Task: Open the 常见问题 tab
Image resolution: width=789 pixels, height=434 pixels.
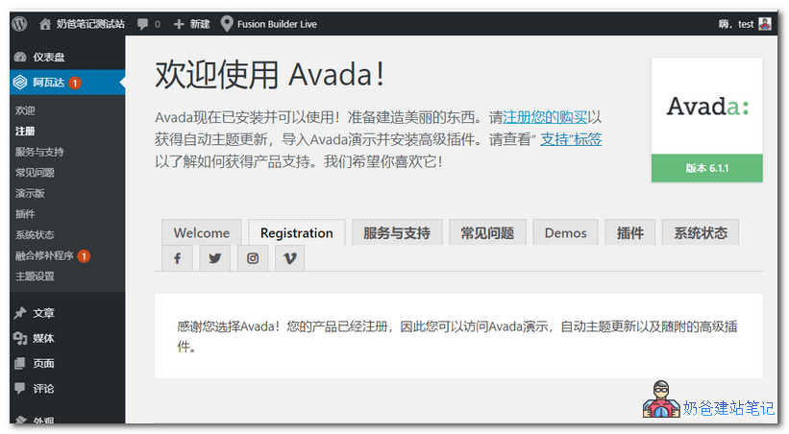Action: (487, 232)
